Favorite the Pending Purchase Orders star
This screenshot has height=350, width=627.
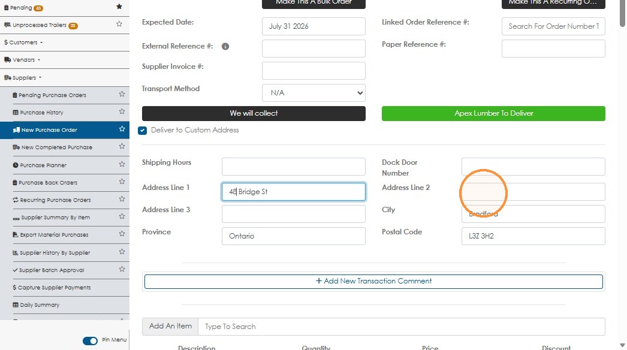pyautogui.click(x=122, y=94)
